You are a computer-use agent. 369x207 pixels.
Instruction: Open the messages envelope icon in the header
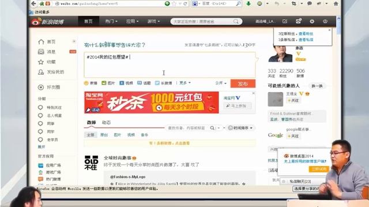click(x=299, y=21)
